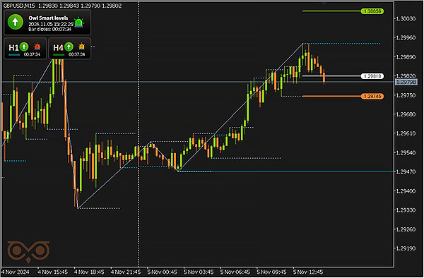424x278 pixels.
Task: Click the 1.29960 price axis value
Action: pos(406,38)
